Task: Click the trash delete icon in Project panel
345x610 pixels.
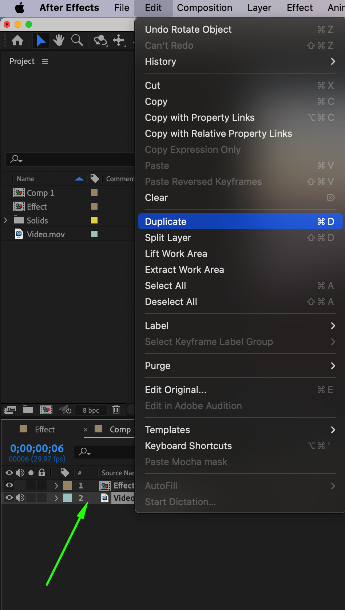Action: coord(116,409)
